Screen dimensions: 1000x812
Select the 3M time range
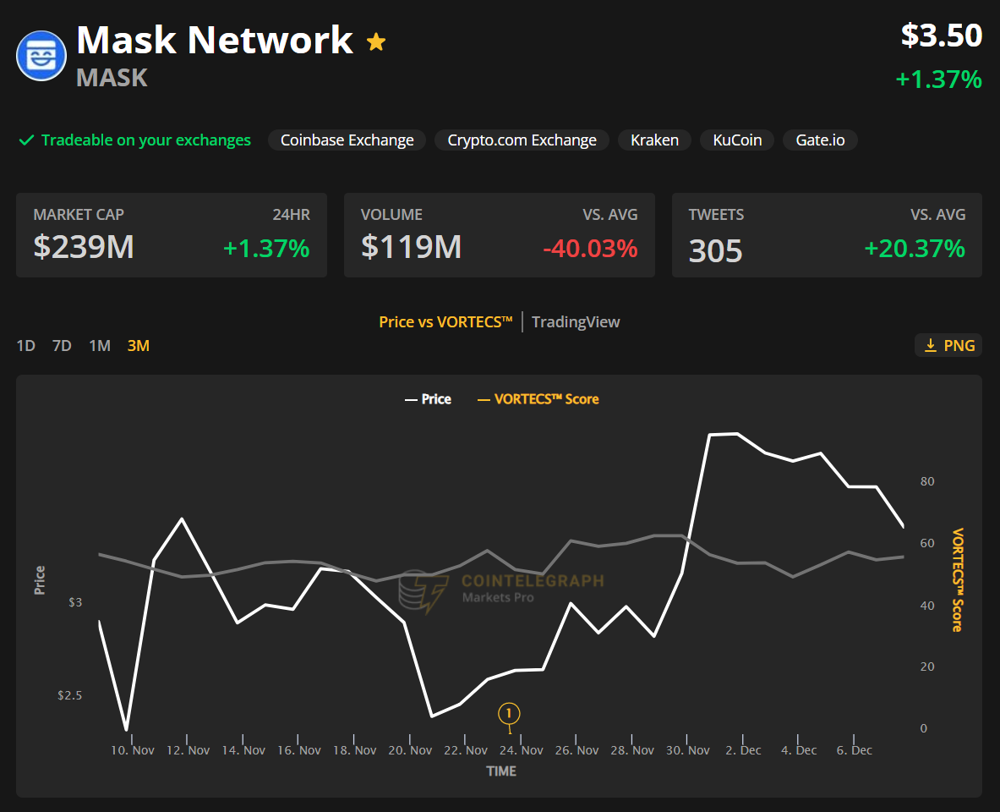pyautogui.click(x=139, y=345)
